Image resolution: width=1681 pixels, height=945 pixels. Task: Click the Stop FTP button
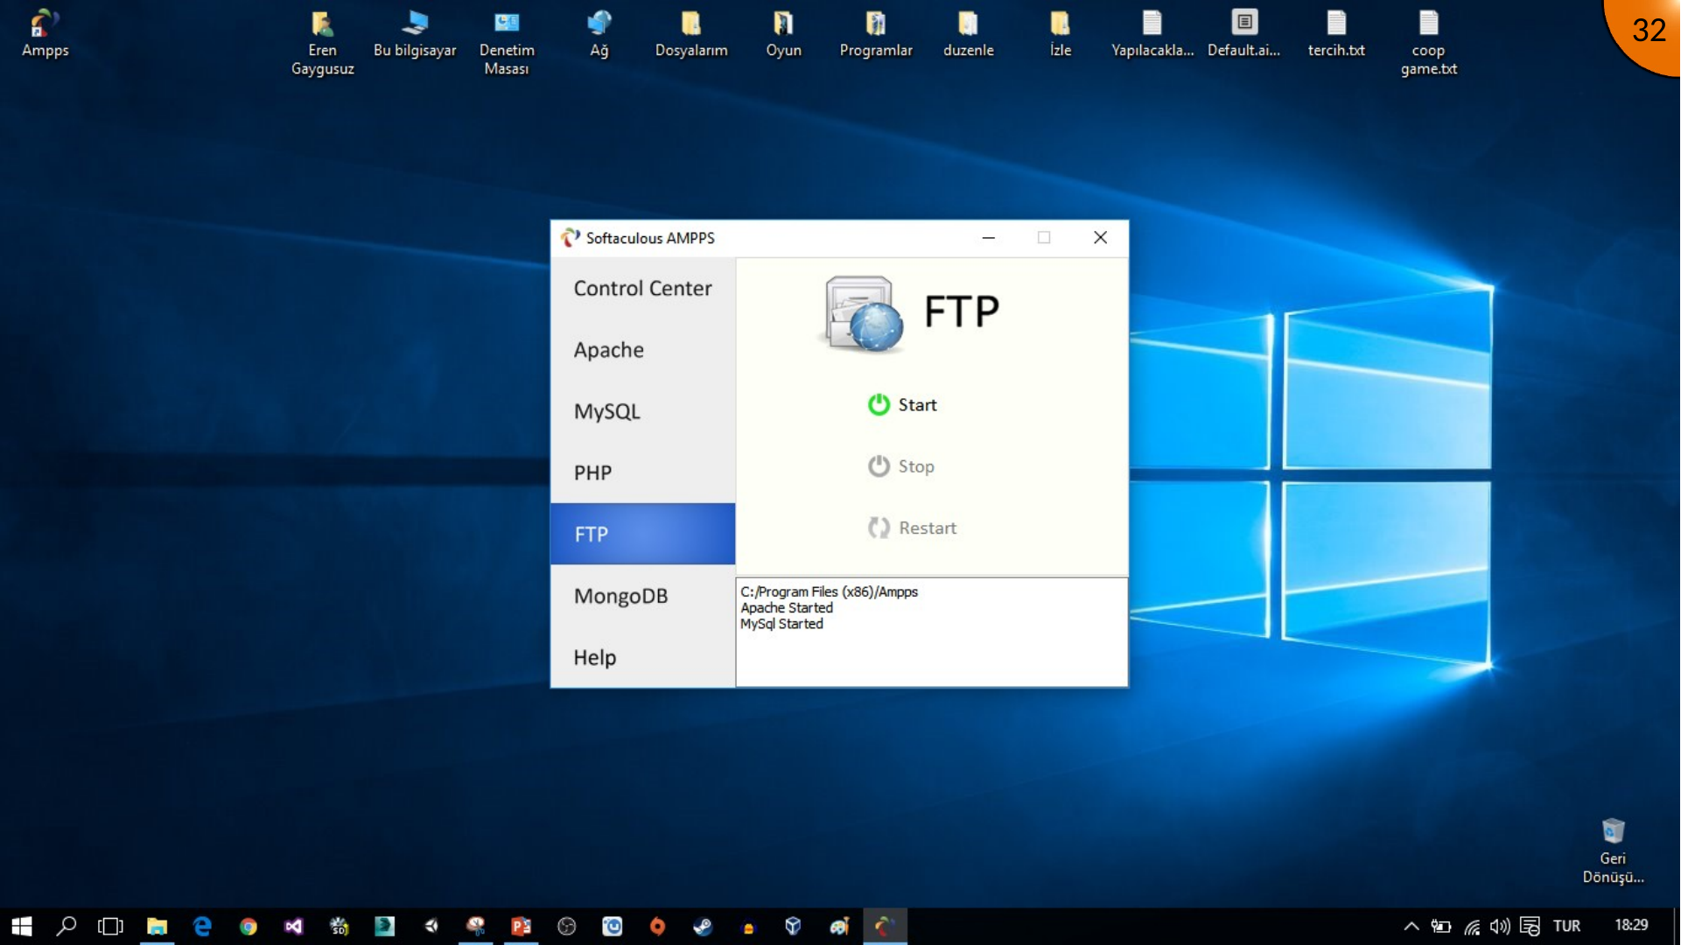[x=901, y=466]
